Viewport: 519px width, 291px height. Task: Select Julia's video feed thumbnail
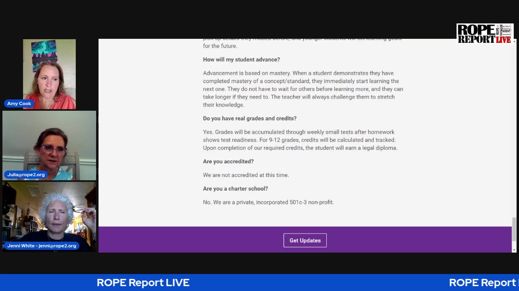point(49,145)
